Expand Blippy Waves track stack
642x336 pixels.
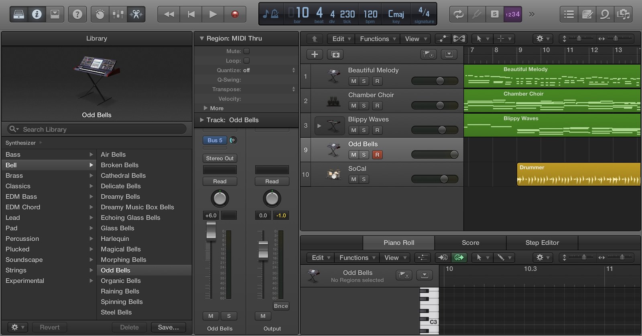coord(319,126)
